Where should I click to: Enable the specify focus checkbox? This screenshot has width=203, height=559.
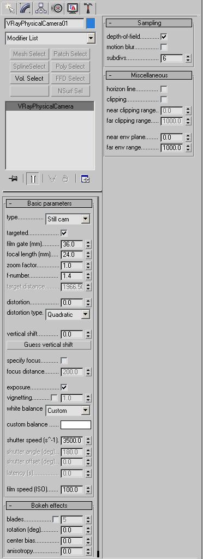(x=64, y=360)
